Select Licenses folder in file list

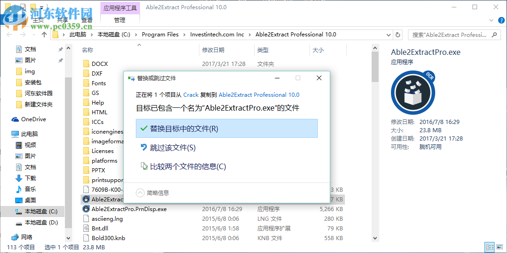[x=103, y=151]
